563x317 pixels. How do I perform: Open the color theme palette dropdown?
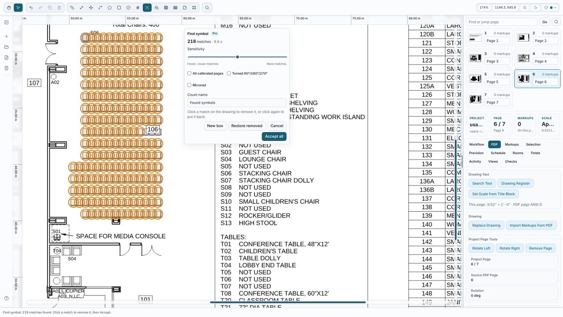[550, 7]
